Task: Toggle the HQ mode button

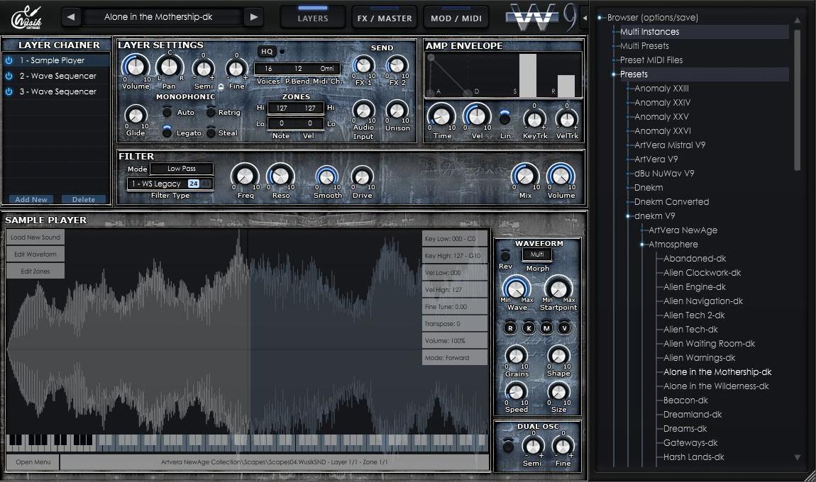Action: [x=267, y=52]
